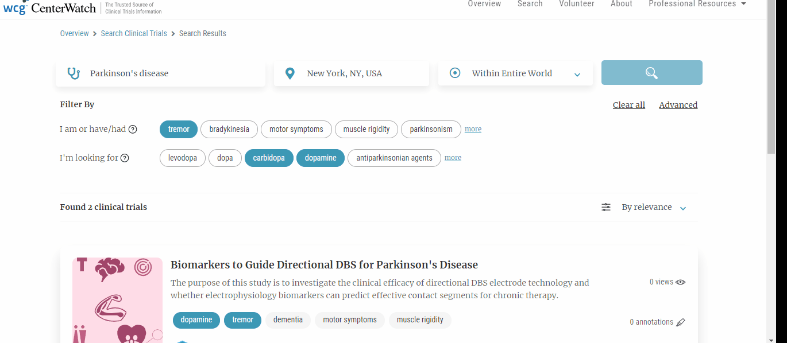Image resolution: width=787 pixels, height=343 pixels.
Task: Open the By relevance sort dropdown
Action: tap(654, 207)
